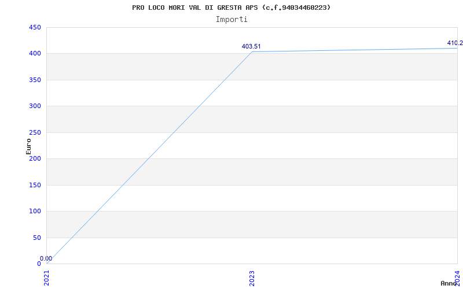Click the Importi subtitle
This screenshot has width=463, height=289.
pyautogui.click(x=231, y=20)
